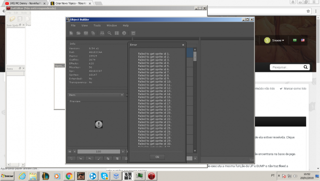Viewport: 320px width, 181px height.
Task: Go to previous object with left arrow
Action: pos(75,151)
